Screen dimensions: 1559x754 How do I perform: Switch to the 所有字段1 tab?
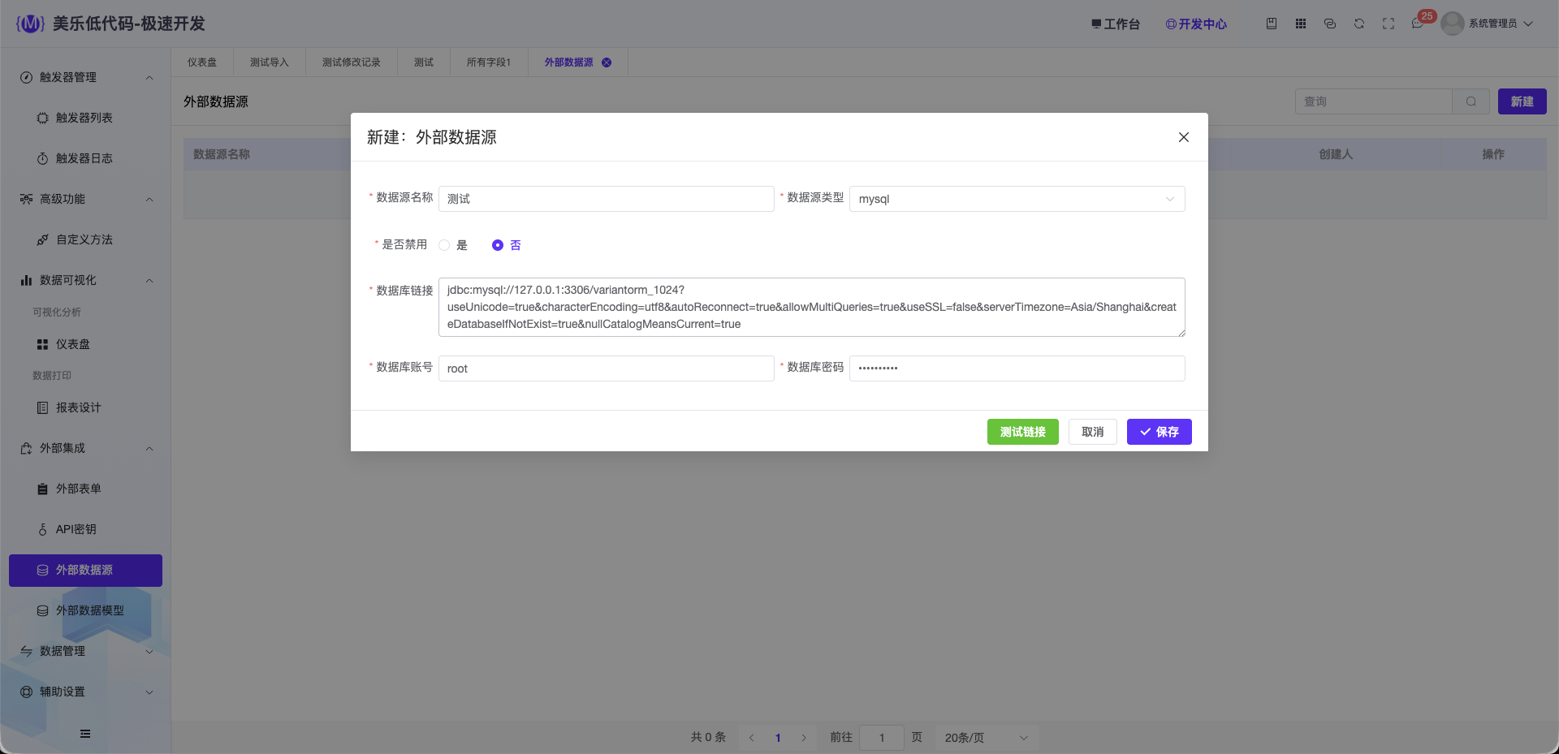click(x=489, y=62)
